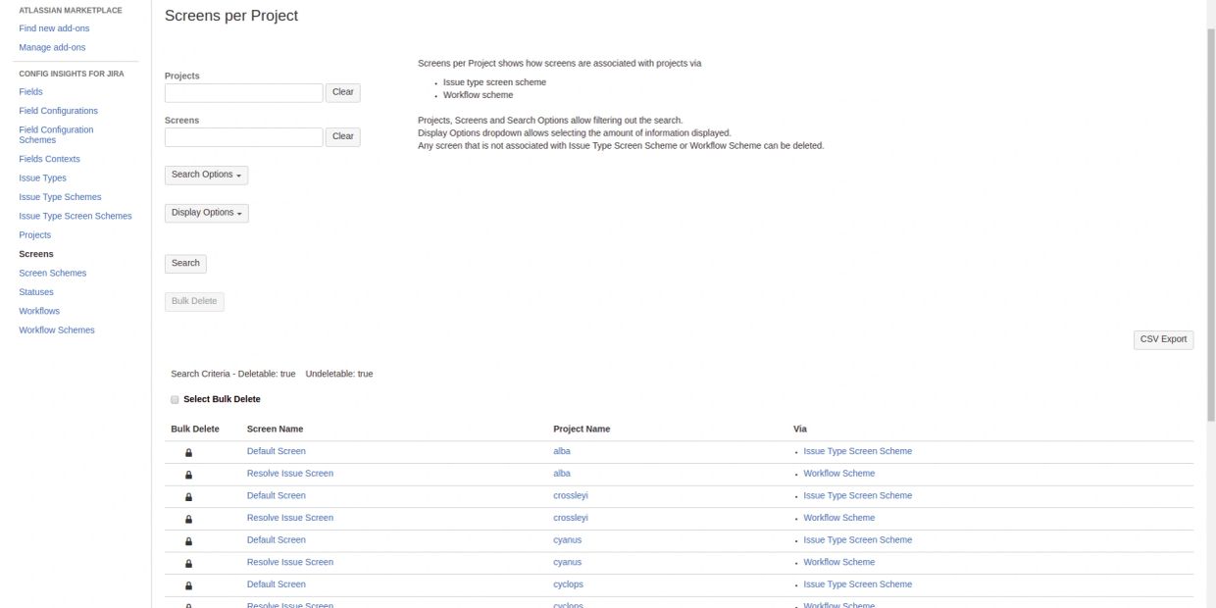This screenshot has width=1216, height=608.
Task: Open Issue Type Screen Scheme link for alba
Action: click(x=857, y=451)
